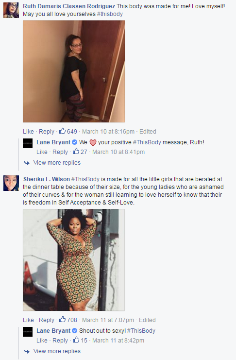Reply to Sherika L. Wilson's comment
Image resolution: width=236 pixels, height=360 pixels.
[x=46, y=320]
